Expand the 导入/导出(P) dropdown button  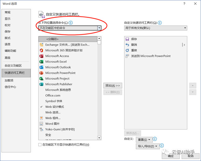point(148,146)
